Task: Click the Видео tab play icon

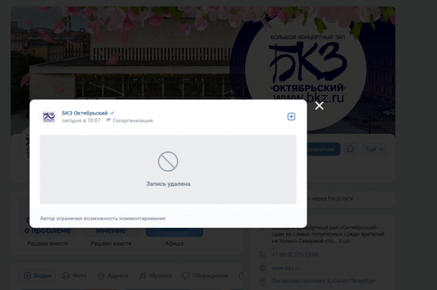Action: click(27, 276)
